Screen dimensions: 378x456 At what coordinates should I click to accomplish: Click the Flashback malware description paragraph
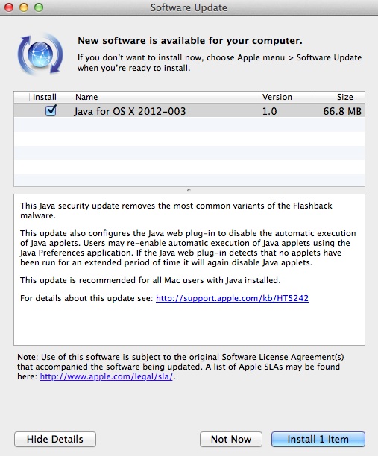(x=176, y=211)
